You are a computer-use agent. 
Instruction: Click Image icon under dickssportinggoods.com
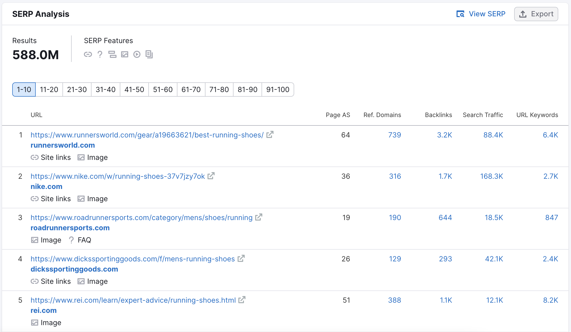(81, 281)
